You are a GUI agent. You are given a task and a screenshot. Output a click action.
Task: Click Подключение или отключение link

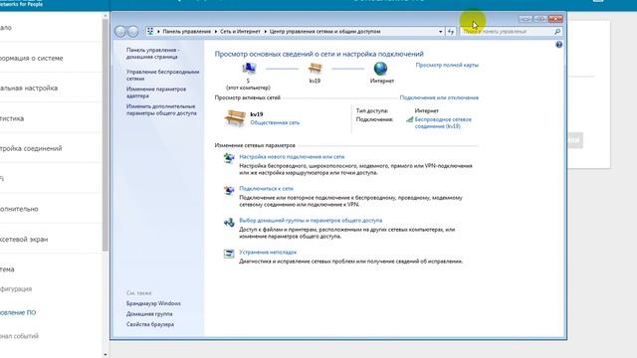pyautogui.click(x=439, y=97)
